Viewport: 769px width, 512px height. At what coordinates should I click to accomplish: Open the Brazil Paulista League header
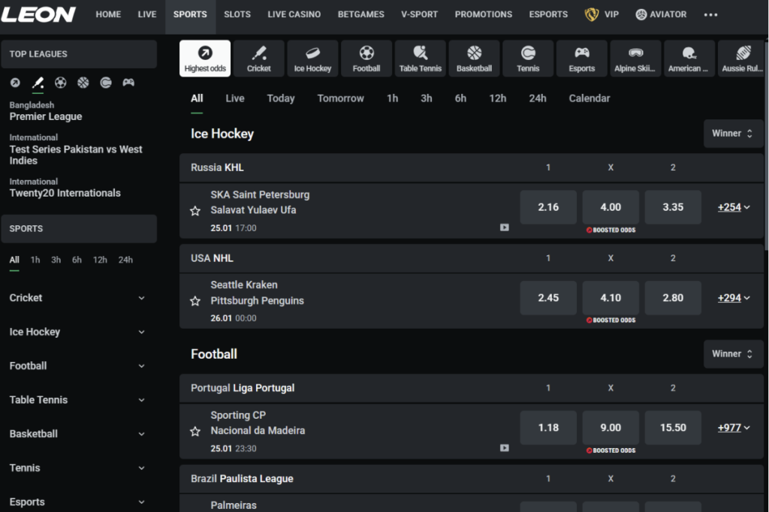(x=242, y=479)
